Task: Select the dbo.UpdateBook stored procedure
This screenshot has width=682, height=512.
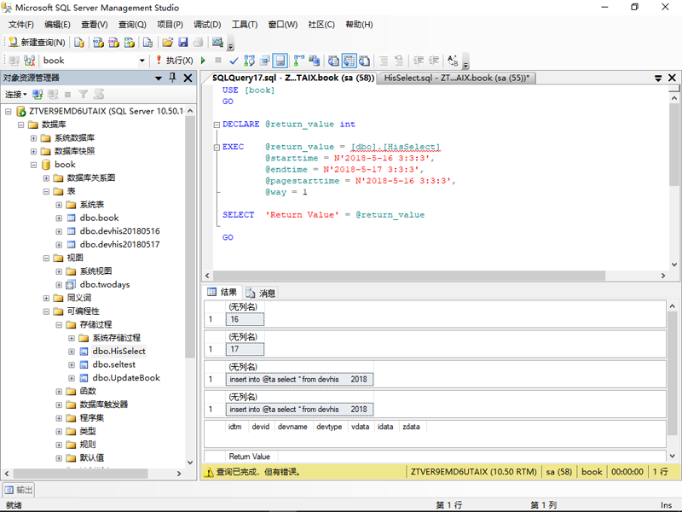Action: 126,378
